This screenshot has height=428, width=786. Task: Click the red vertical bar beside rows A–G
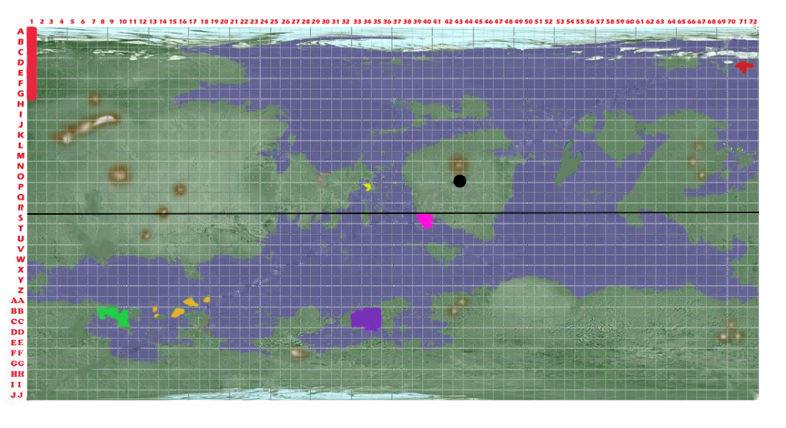(x=31, y=63)
